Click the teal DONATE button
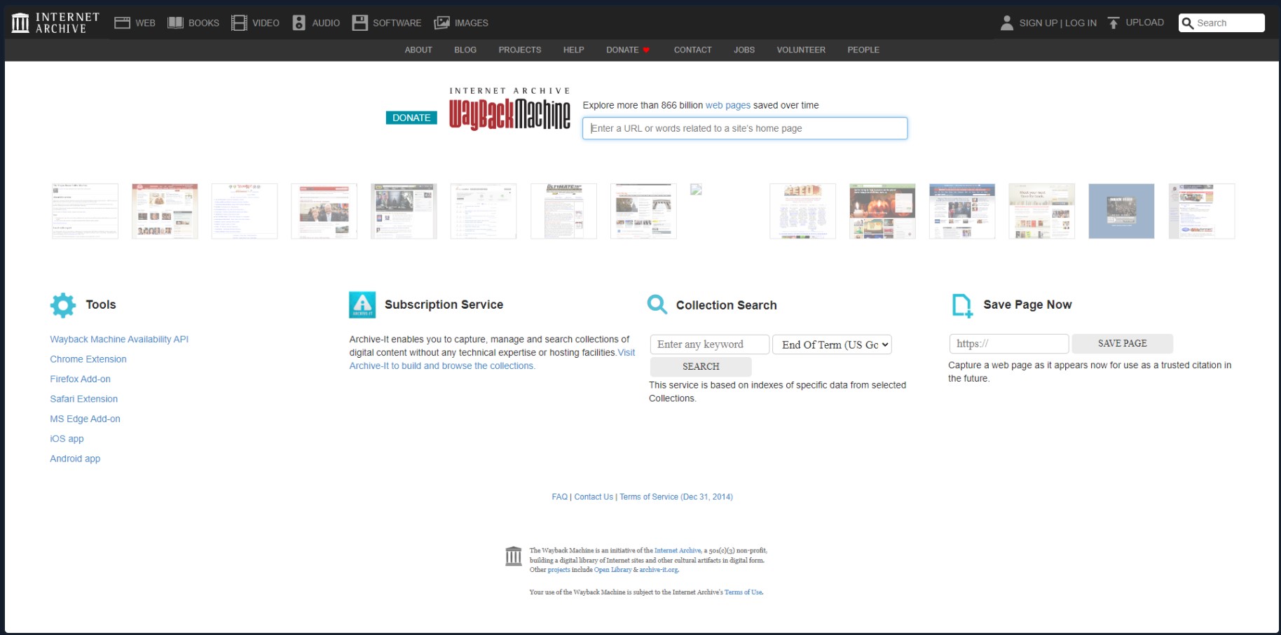This screenshot has width=1281, height=635. pos(411,118)
